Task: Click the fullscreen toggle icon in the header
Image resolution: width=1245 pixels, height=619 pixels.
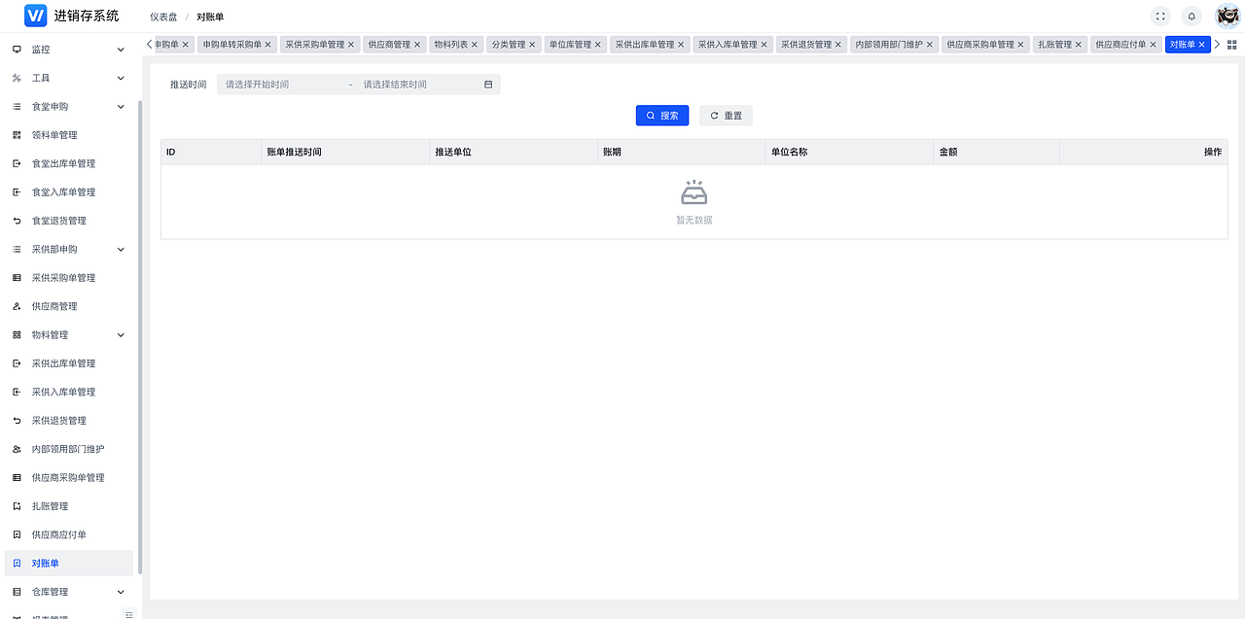Action: tap(1159, 16)
